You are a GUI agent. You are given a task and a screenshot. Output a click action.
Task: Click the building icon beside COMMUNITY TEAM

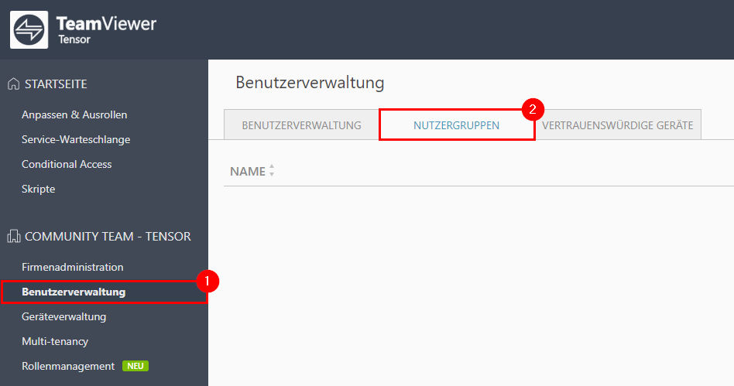[x=14, y=236]
